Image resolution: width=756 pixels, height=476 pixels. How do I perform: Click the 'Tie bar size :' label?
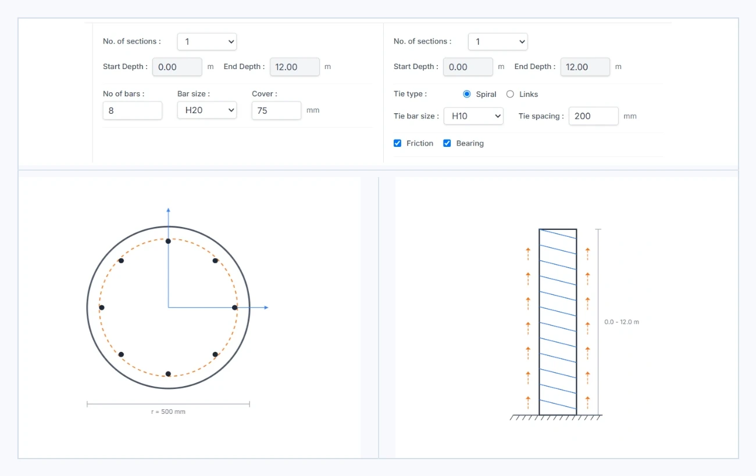pyautogui.click(x=416, y=116)
